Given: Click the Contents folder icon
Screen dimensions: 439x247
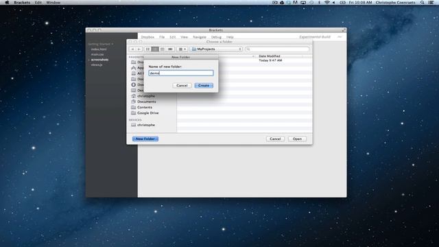Looking at the screenshot, I should [x=134, y=107].
